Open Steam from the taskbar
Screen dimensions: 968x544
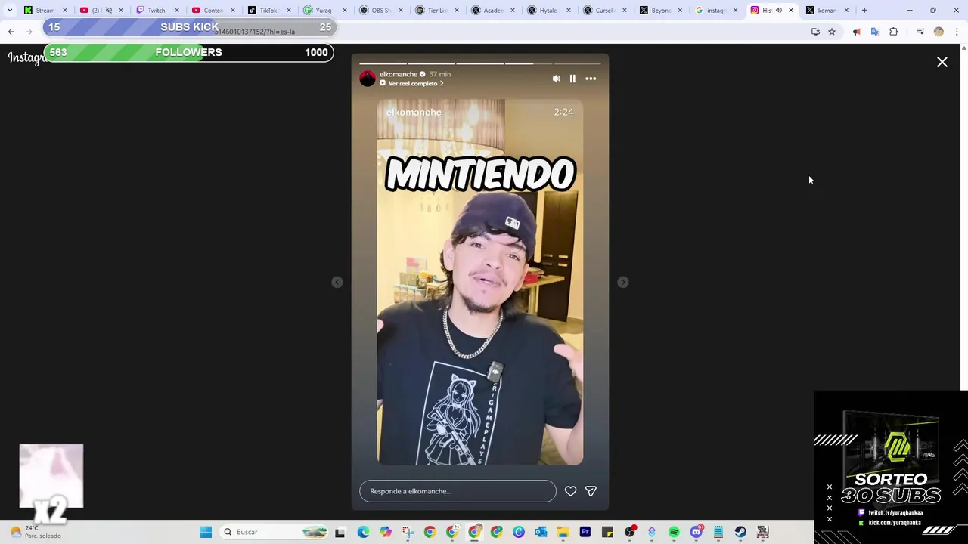(x=740, y=532)
